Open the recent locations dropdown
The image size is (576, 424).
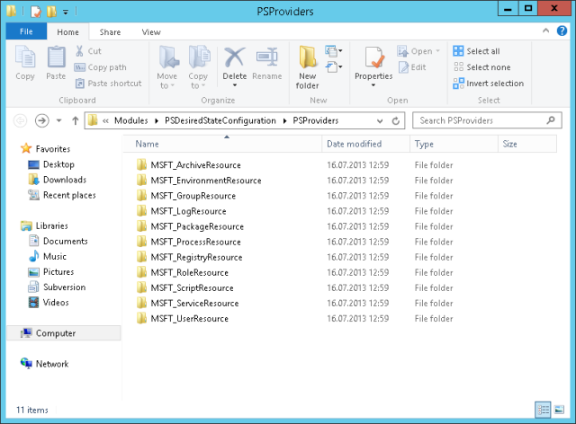tap(58, 120)
